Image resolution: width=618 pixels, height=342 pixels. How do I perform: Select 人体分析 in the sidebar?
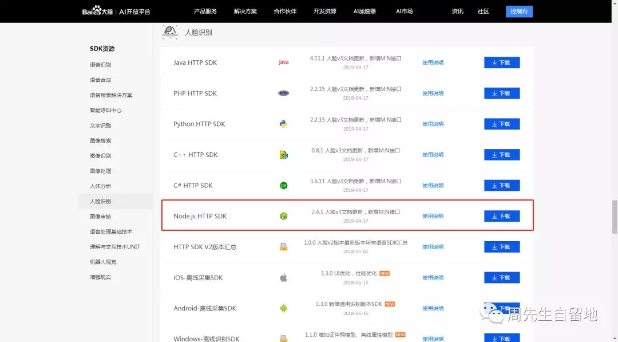coord(100,186)
